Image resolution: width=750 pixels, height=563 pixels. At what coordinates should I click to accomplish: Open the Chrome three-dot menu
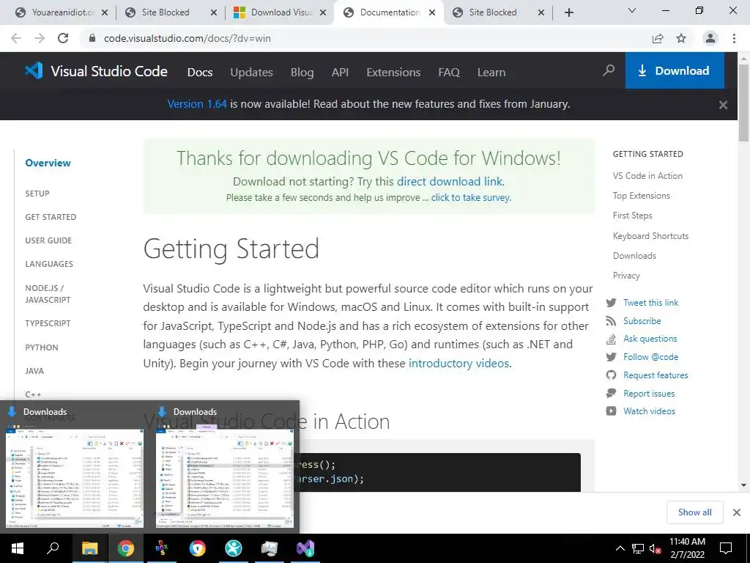[x=734, y=38]
